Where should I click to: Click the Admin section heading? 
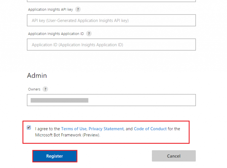coord(37,76)
